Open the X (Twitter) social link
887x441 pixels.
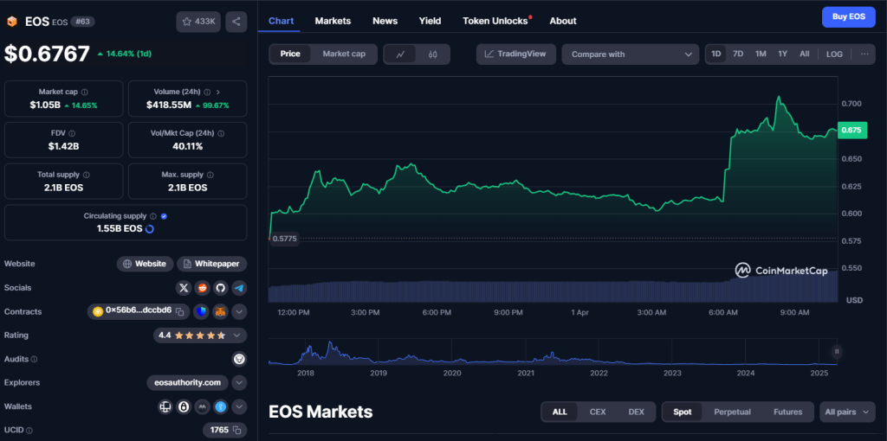pos(184,288)
